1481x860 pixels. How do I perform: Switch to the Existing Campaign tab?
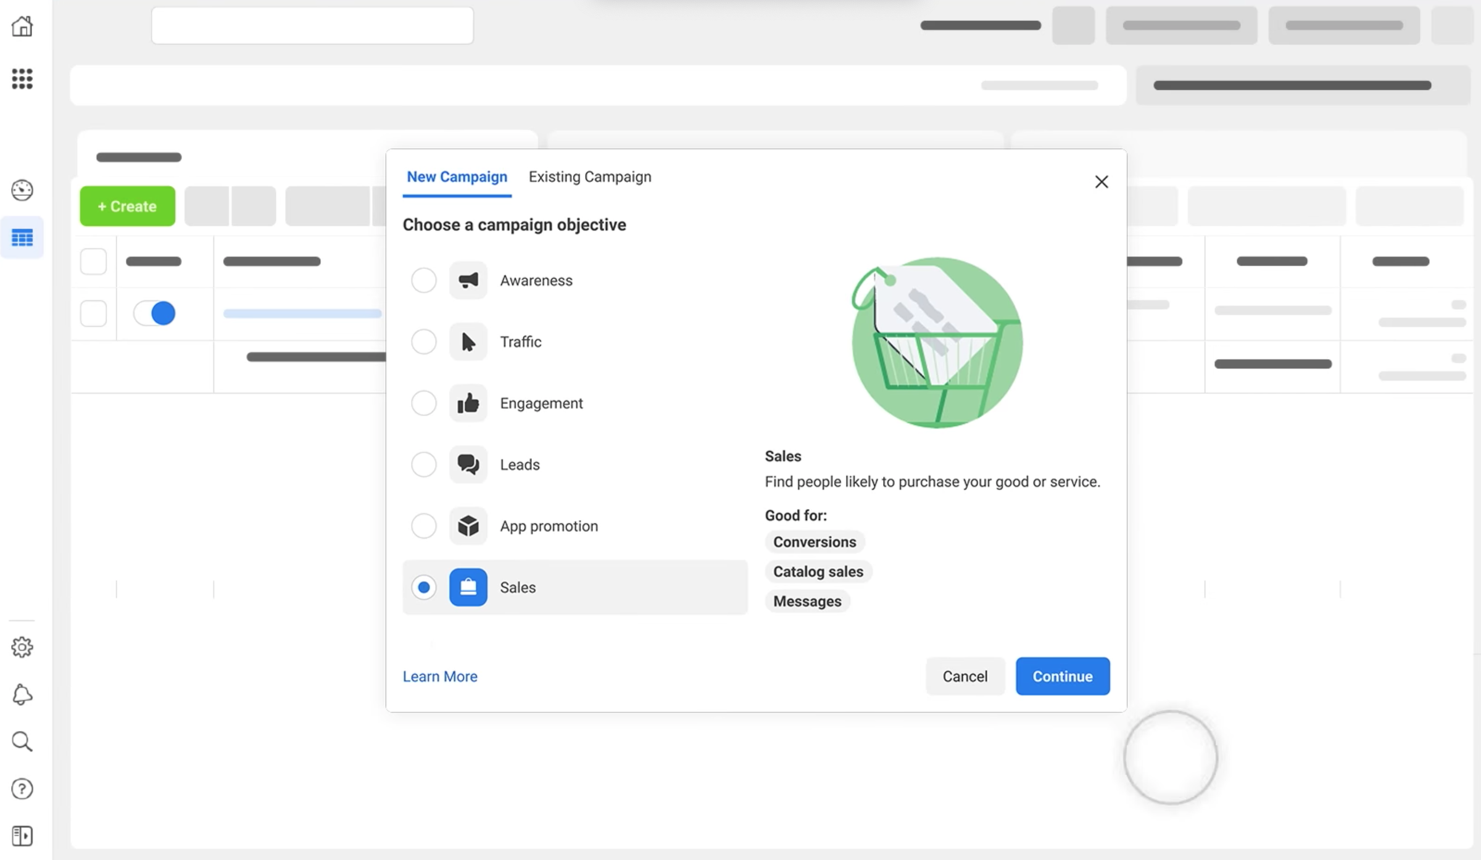589,177
